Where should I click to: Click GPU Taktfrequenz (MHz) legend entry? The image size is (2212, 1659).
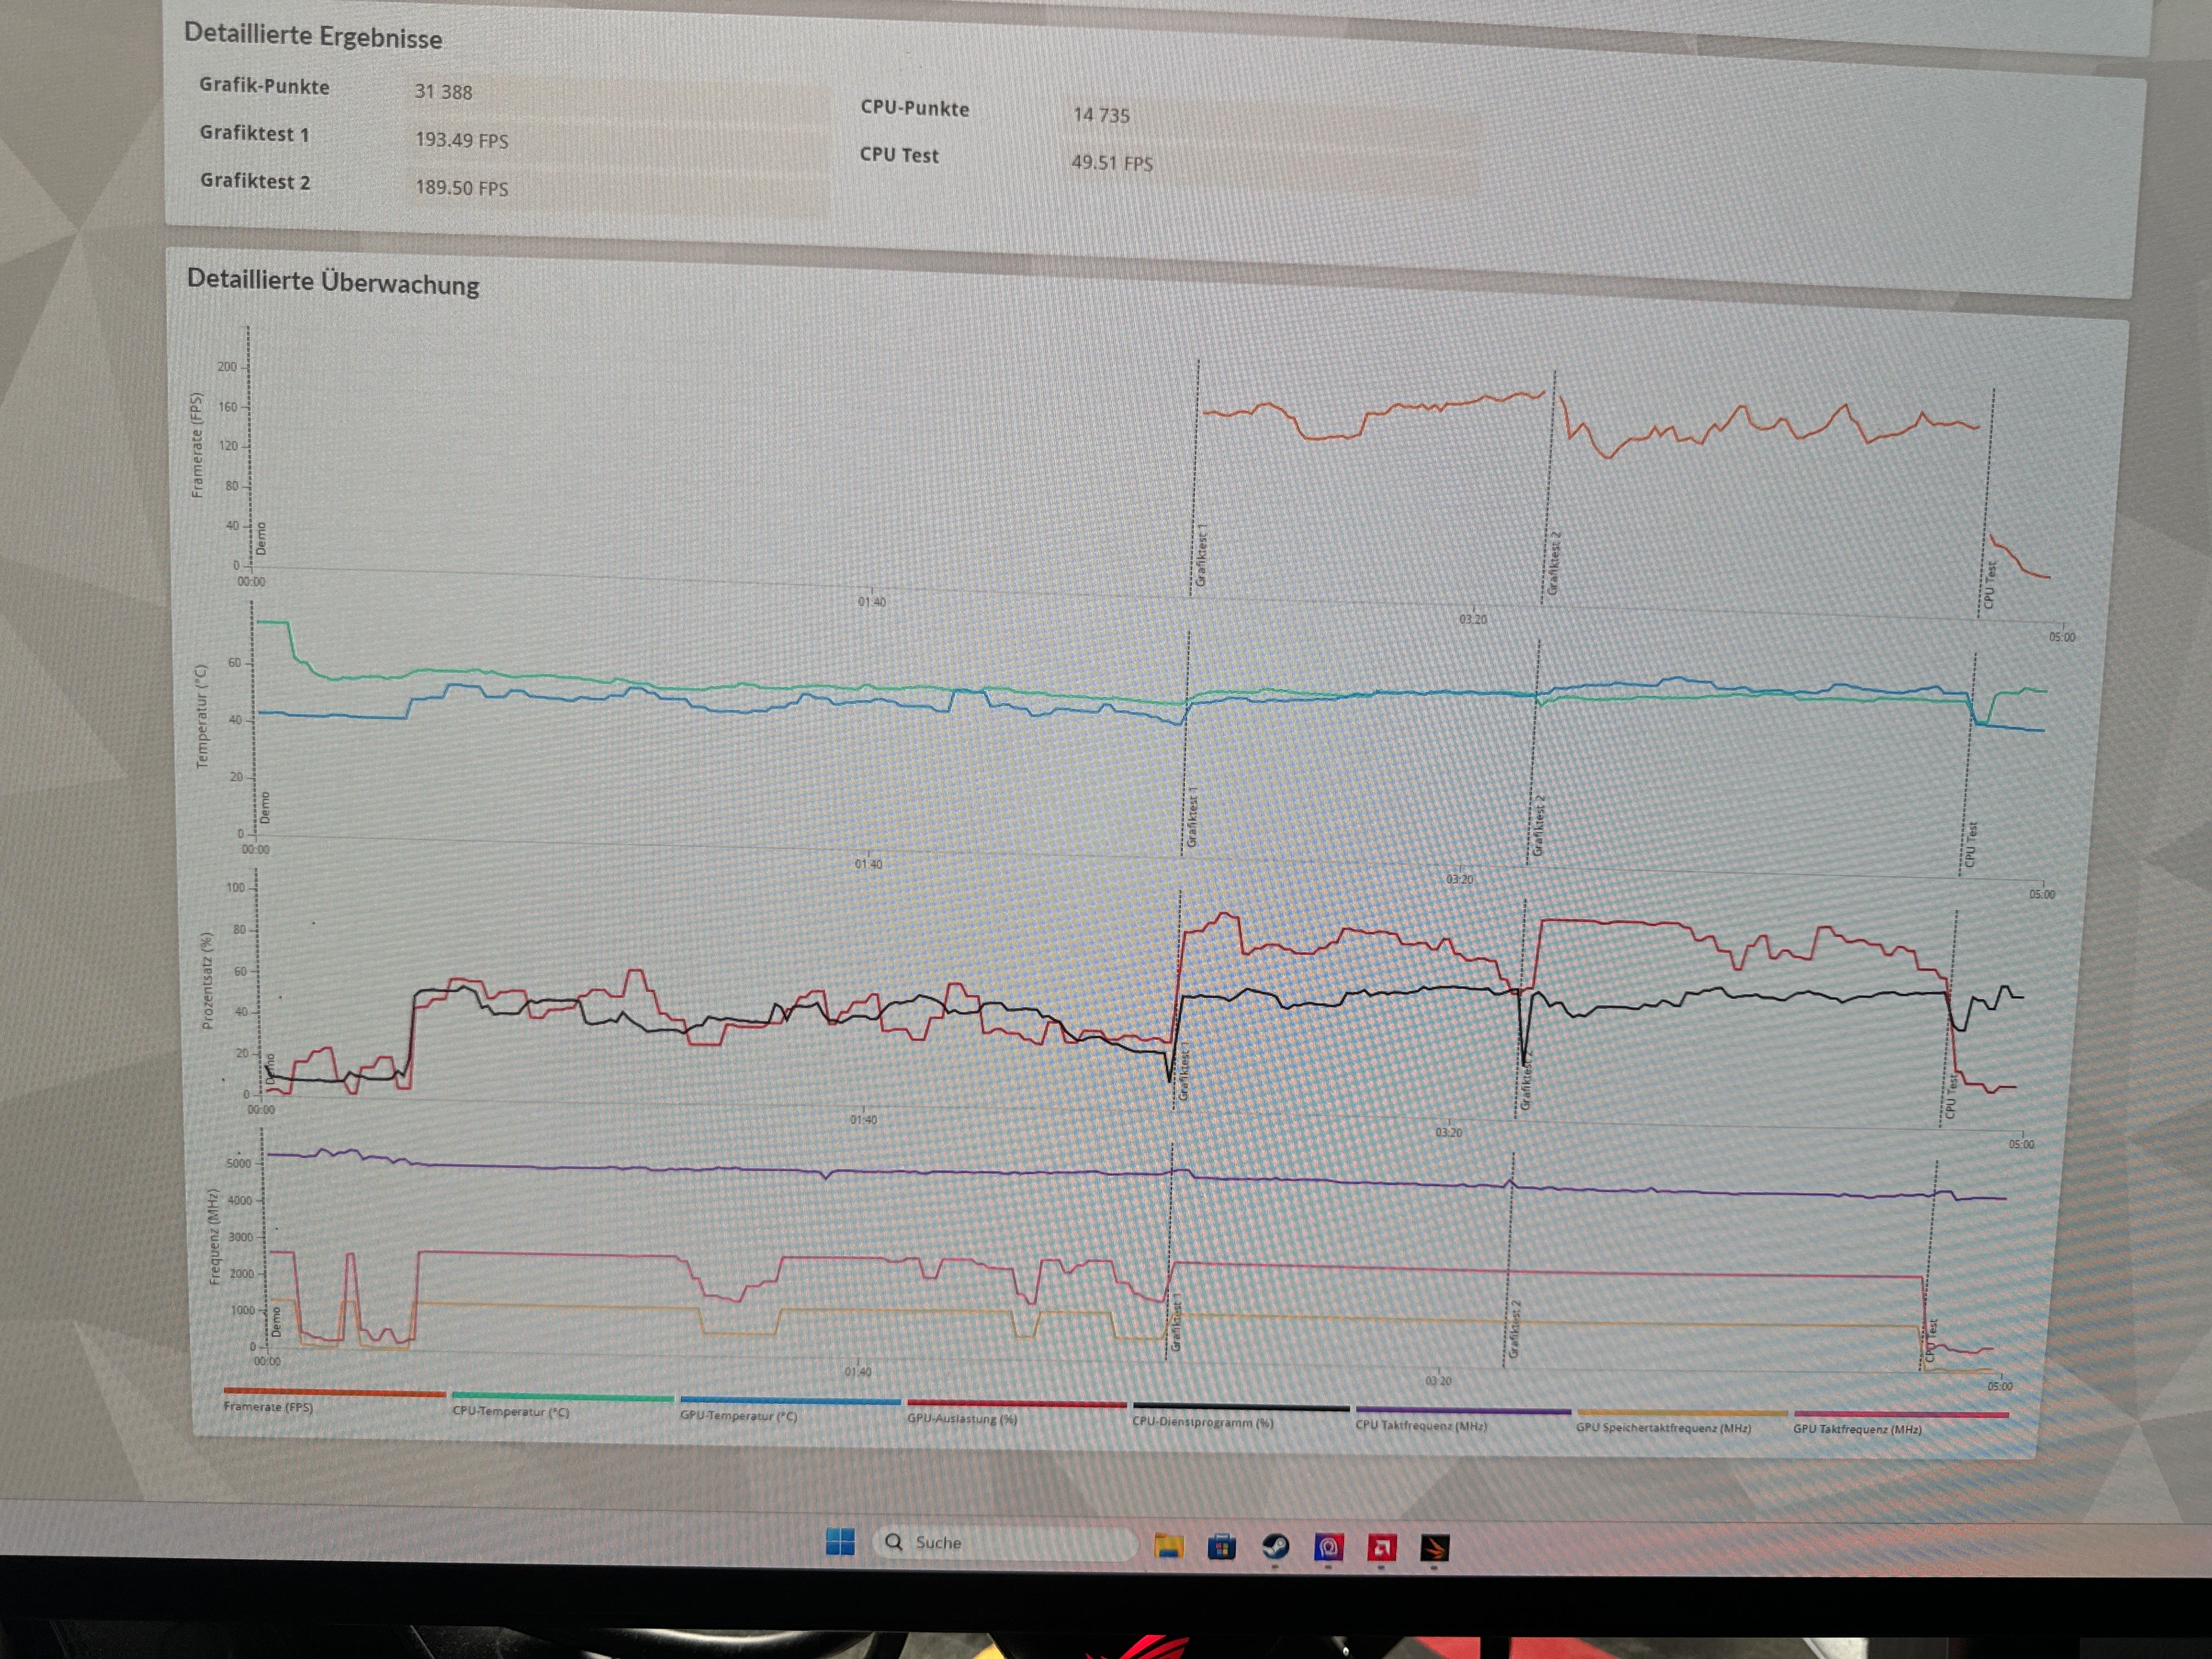(x=1857, y=1430)
